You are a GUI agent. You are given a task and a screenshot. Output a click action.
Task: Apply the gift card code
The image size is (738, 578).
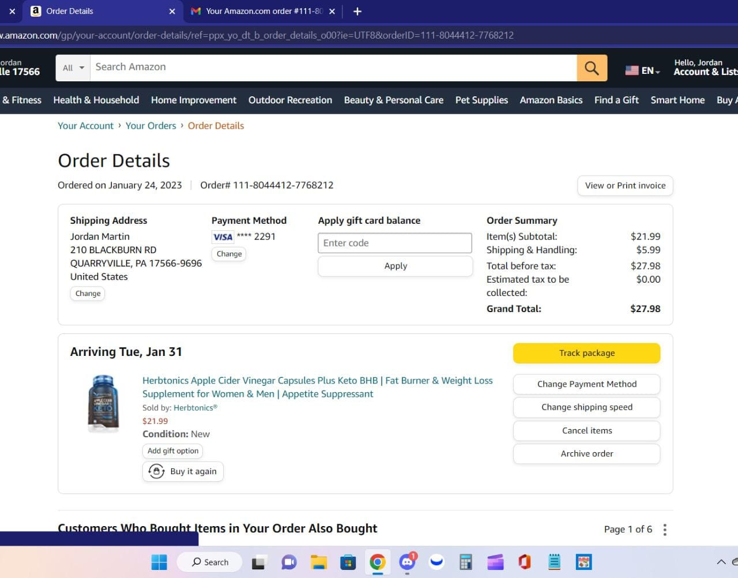[396, 266]
